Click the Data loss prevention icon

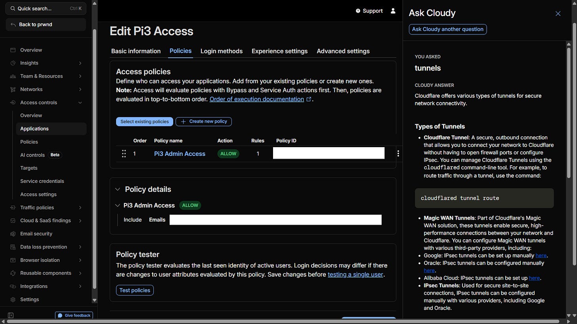point(13,247)
